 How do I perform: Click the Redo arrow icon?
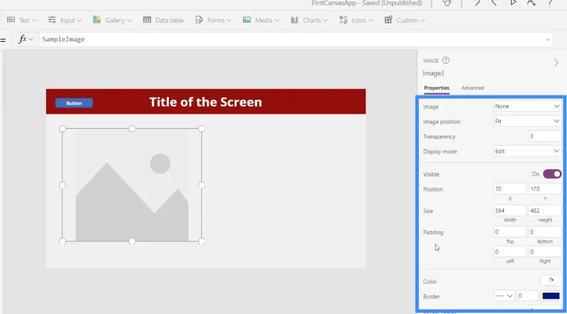[x=494, y=3]
